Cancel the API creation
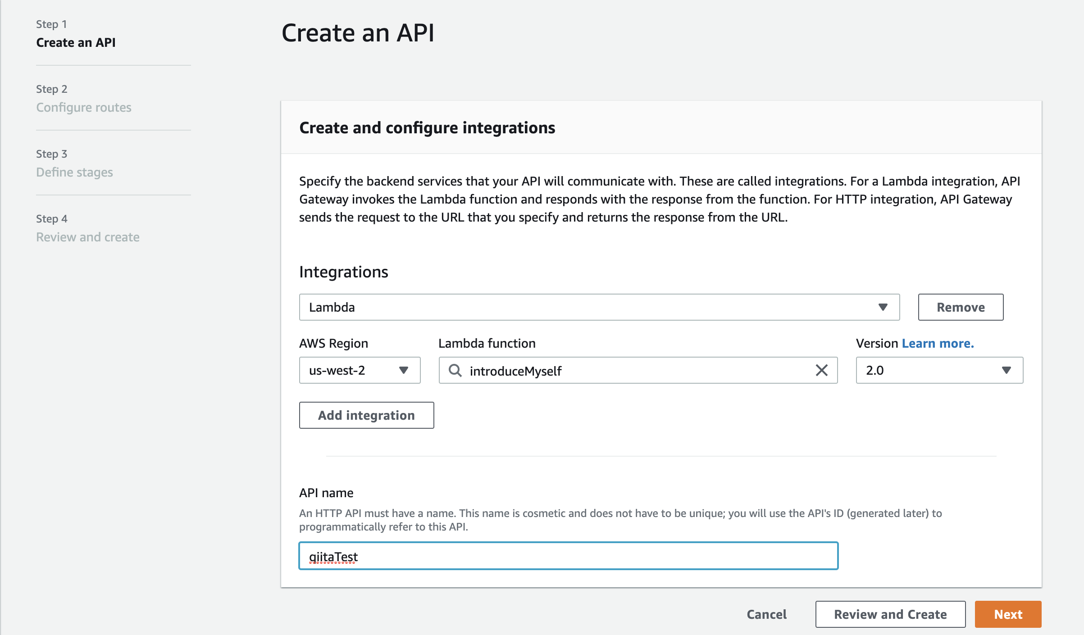The height and width of the screenshot is (635, 1084). coord(766,614)
